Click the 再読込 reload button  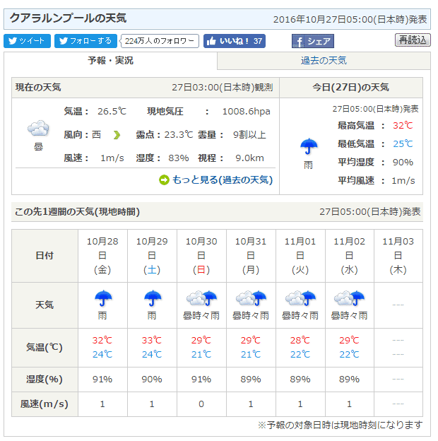click(413, 40)
